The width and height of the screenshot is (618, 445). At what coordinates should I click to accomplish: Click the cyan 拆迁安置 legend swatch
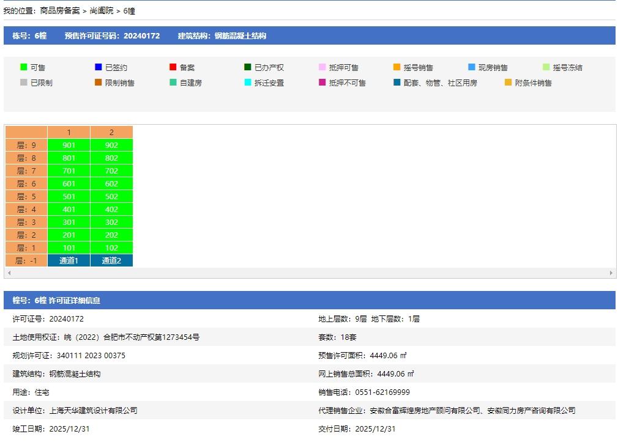pyautogui.click(x=248, y=83)
